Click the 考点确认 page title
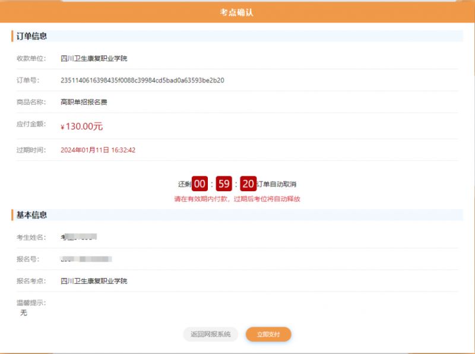This screenshot has height=354, width=475. point(236,12)
